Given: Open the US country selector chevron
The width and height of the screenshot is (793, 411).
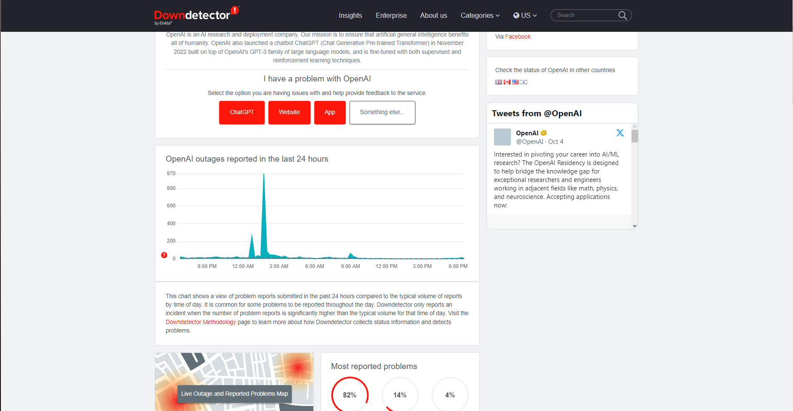Looking at the screenshot, I should coord(535,15).
